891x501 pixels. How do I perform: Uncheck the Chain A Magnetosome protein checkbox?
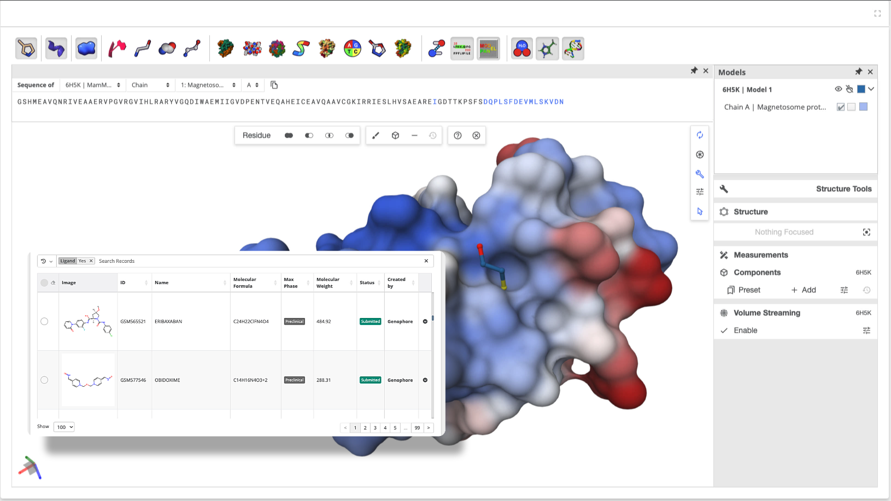pyautogui.click(x=840, y=107)
